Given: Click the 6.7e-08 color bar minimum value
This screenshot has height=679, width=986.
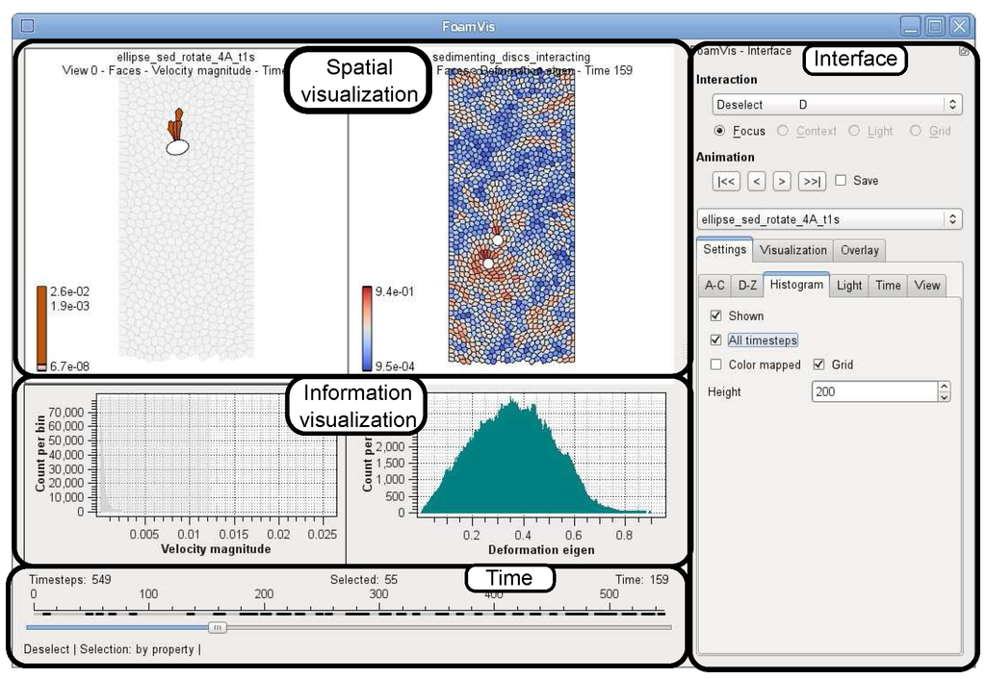Looking at the screenshot, I should (x=69, y=366).
